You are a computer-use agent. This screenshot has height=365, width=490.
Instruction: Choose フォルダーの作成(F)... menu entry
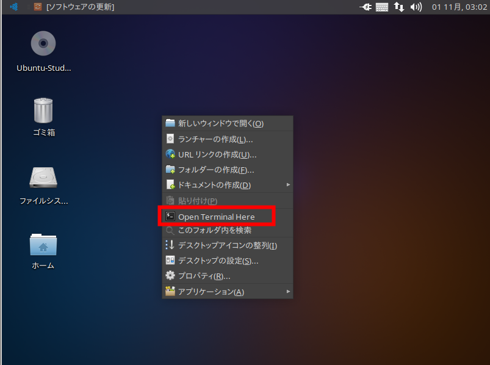coord(228,170)
